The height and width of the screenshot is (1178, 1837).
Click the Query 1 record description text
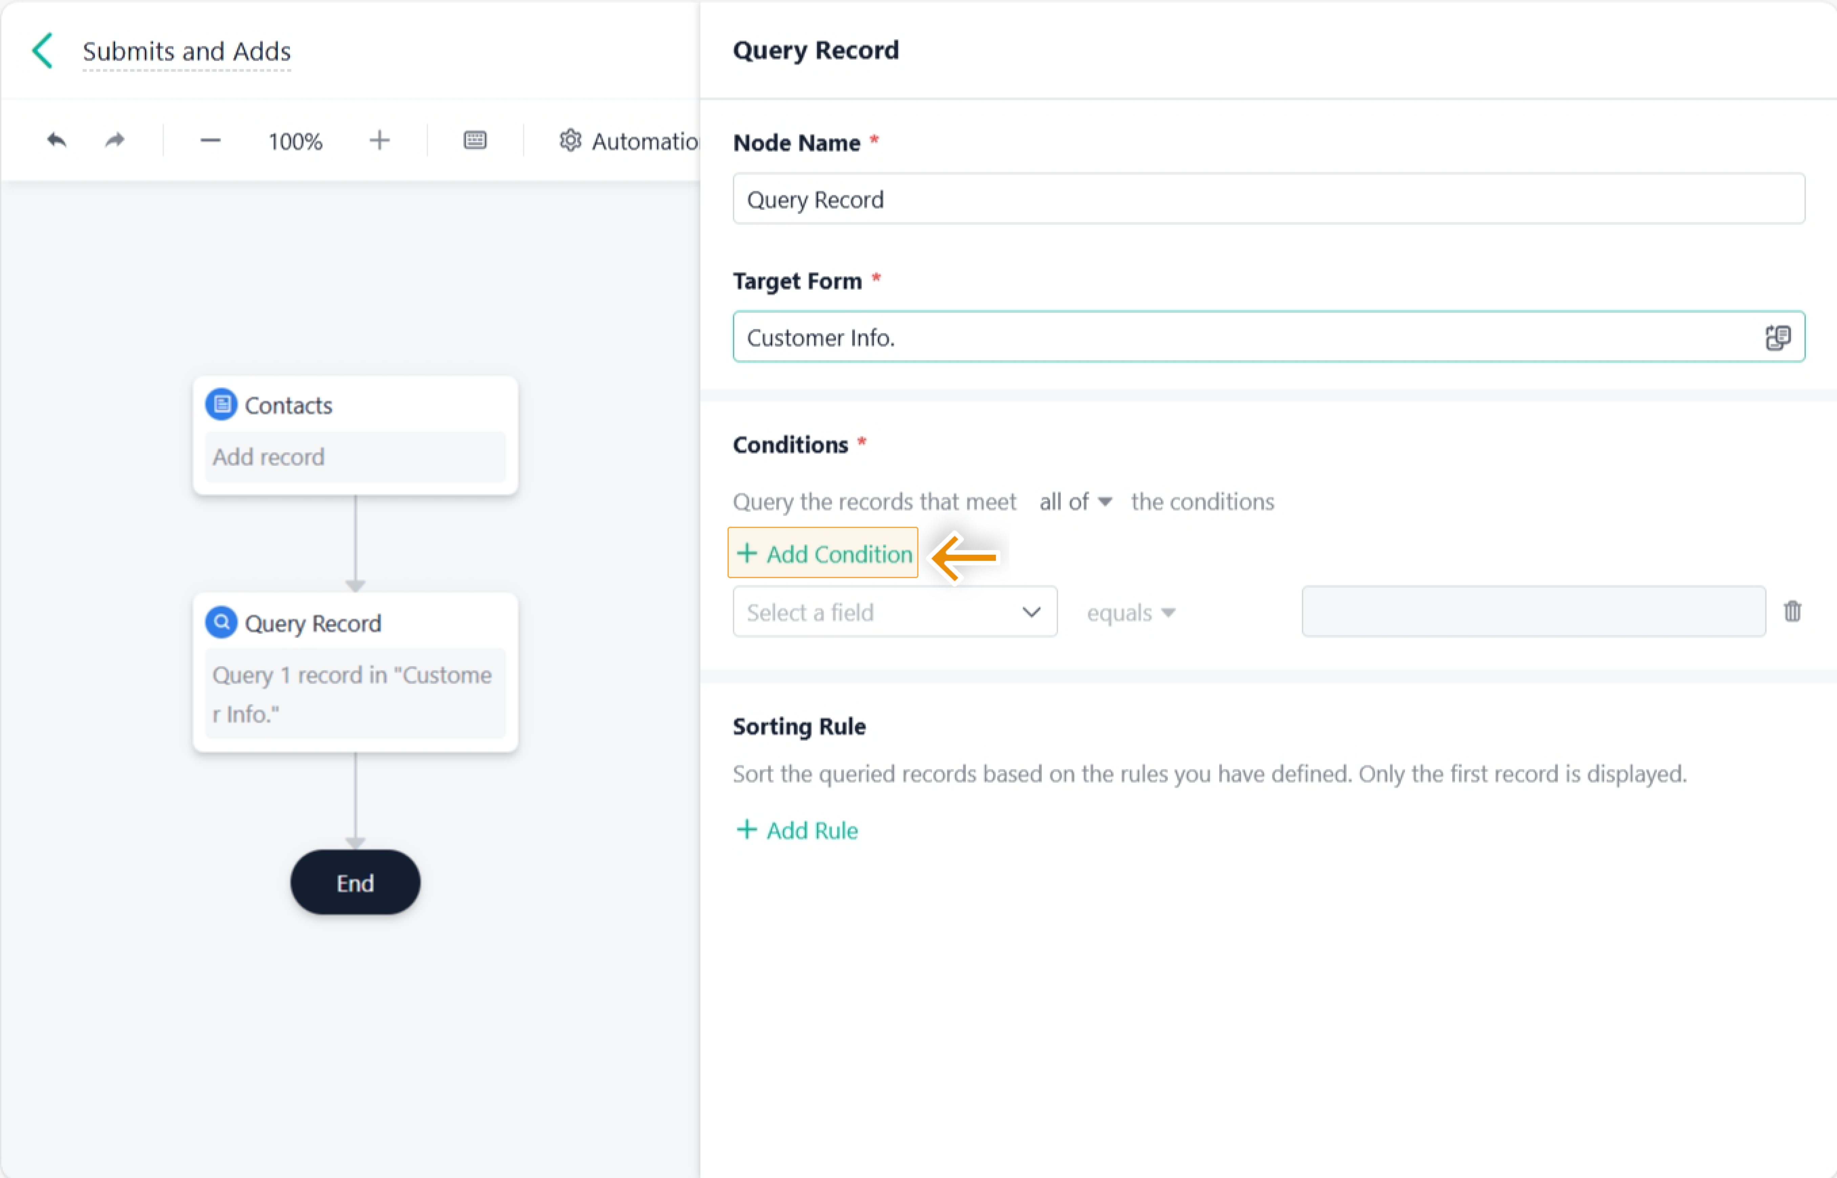click(353, 695)
